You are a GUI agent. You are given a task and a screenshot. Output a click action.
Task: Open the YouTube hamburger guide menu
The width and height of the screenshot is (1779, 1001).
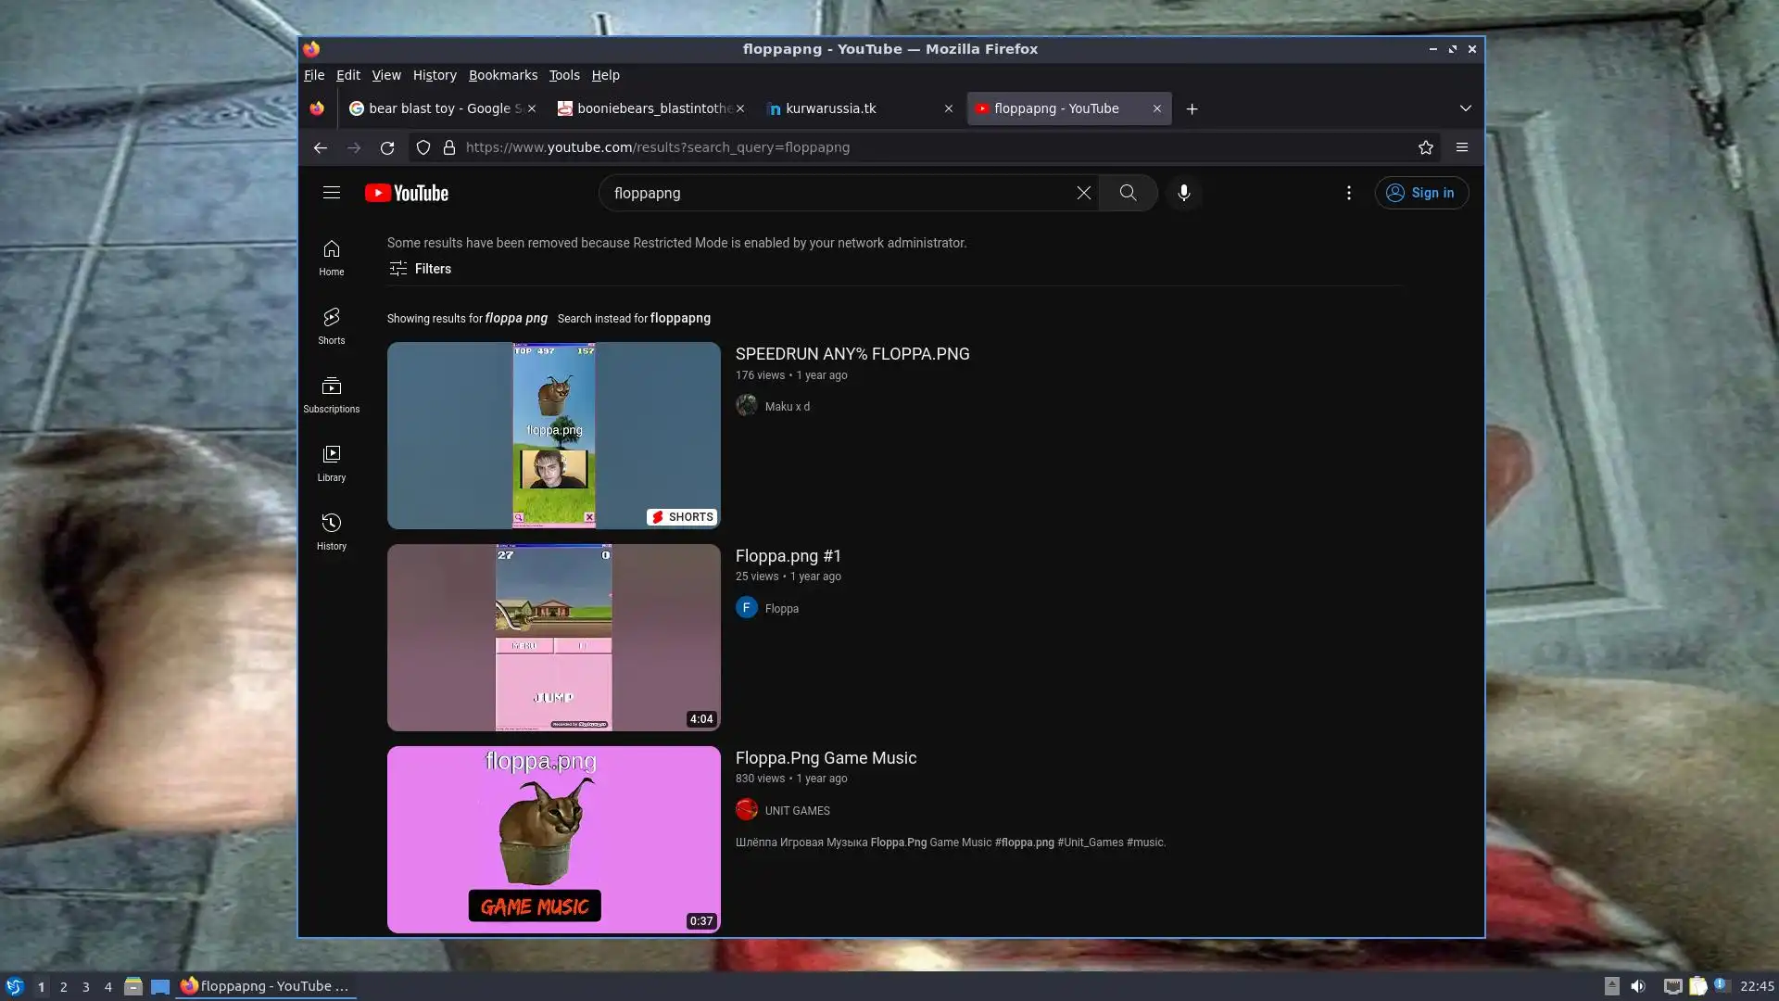pyautogui.click(x=331, y=193)
